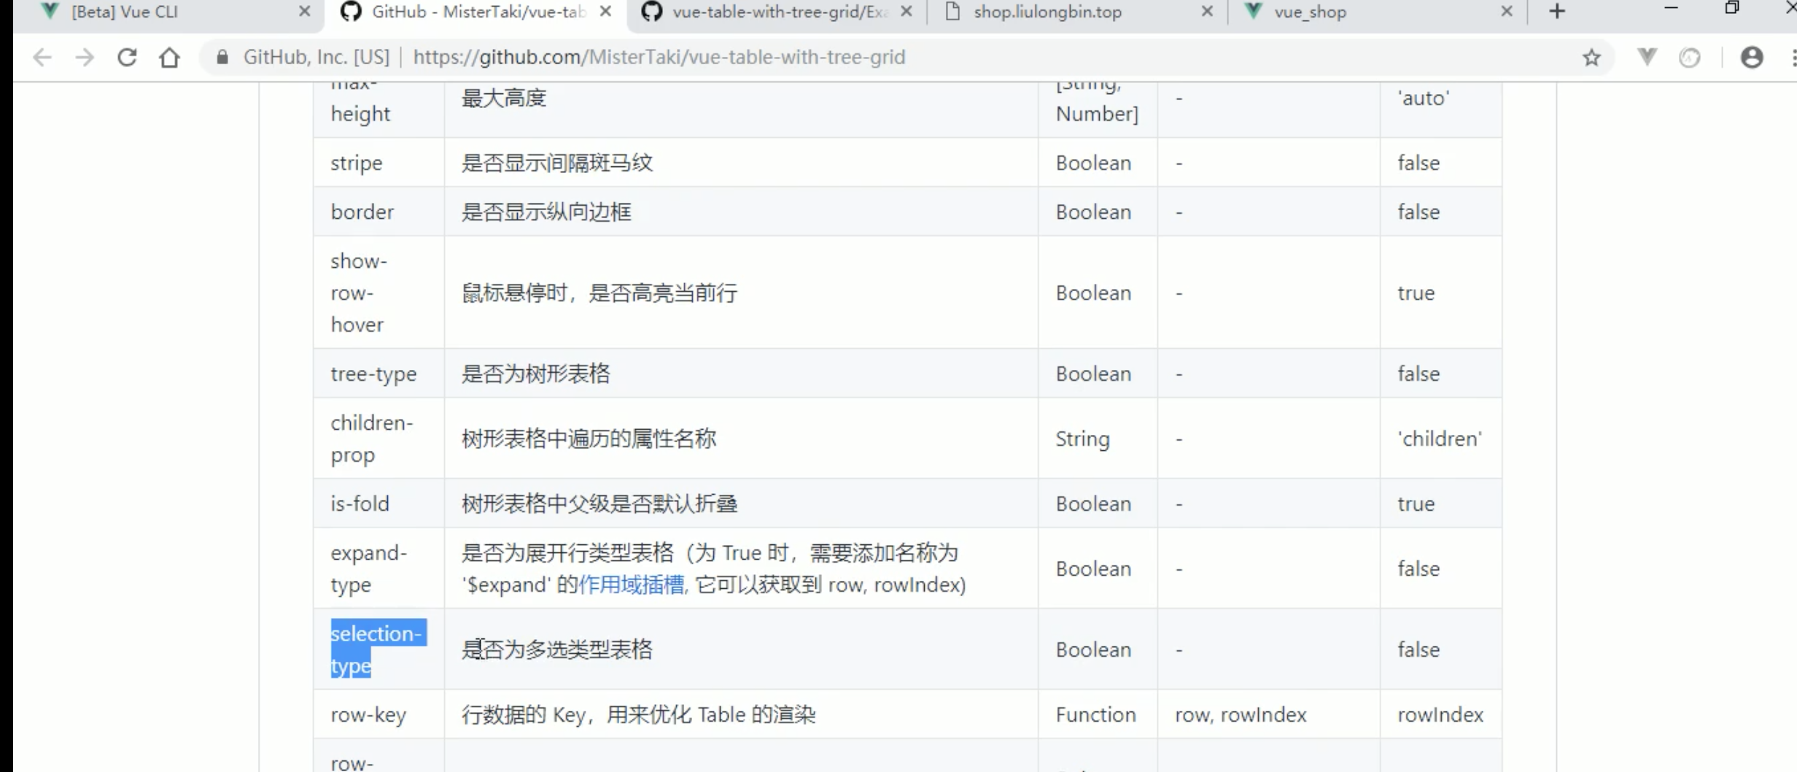
Task: Click the String type in children-prop row
Action: [1082, 439]
